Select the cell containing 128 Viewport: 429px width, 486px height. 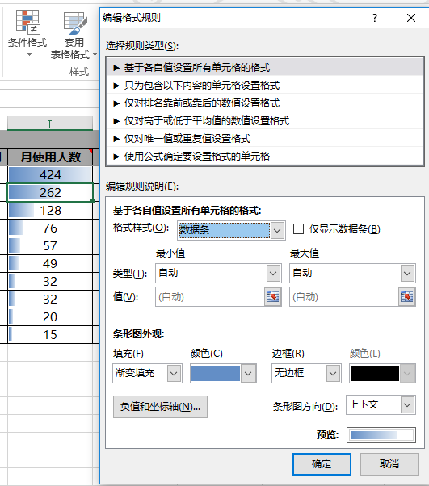coord(50,211)
